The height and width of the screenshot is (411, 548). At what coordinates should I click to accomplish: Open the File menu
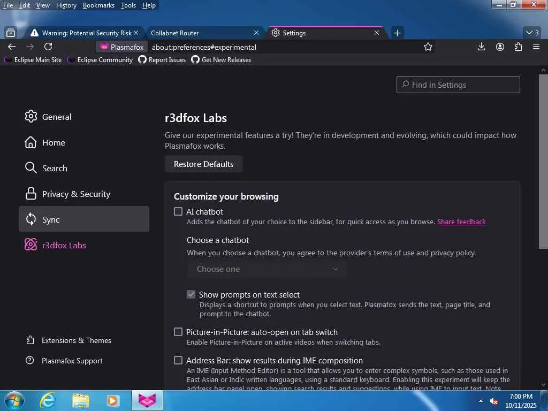pos(7,5)
